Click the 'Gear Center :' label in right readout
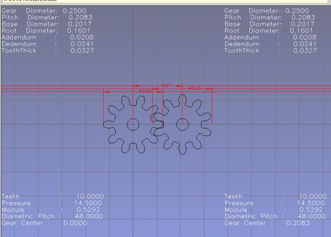 [x=249, y=223]
